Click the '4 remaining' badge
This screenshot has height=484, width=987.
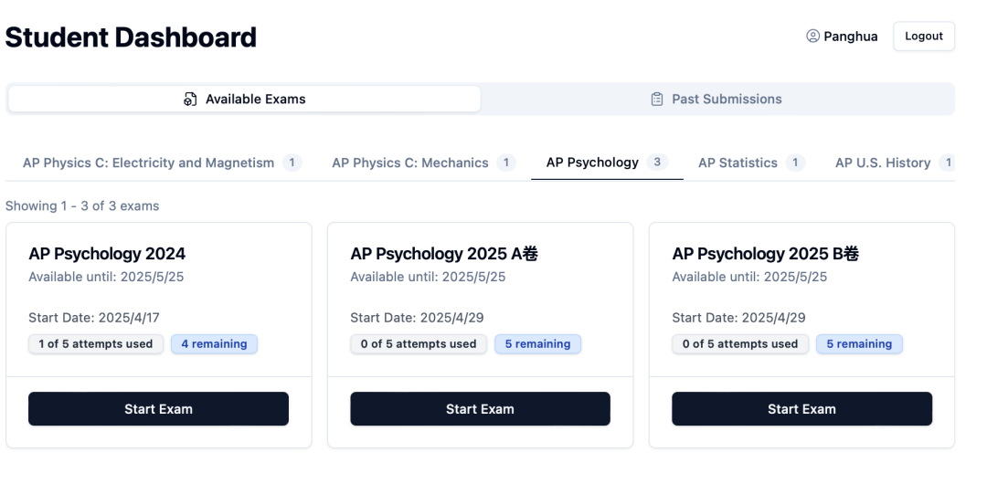click(214, 344)
